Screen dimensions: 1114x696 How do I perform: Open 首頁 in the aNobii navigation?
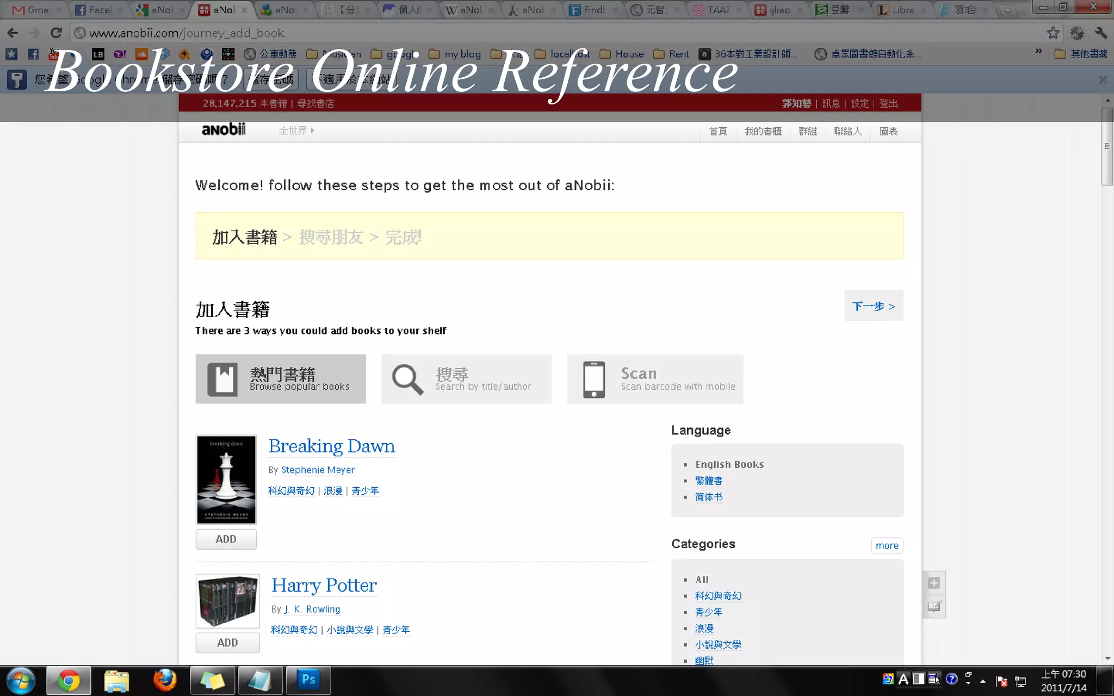pos(718,131)
